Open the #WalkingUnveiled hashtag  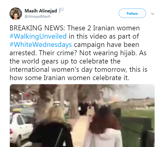click(38, 36)
